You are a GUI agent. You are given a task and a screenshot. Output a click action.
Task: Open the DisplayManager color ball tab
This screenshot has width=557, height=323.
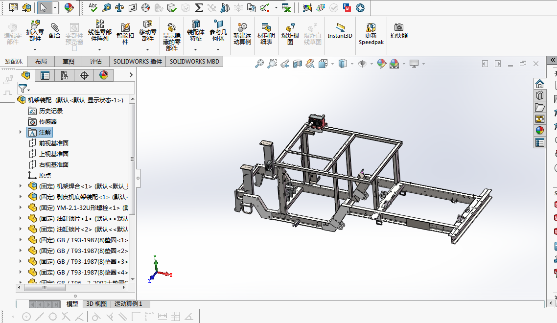(104, 75)
